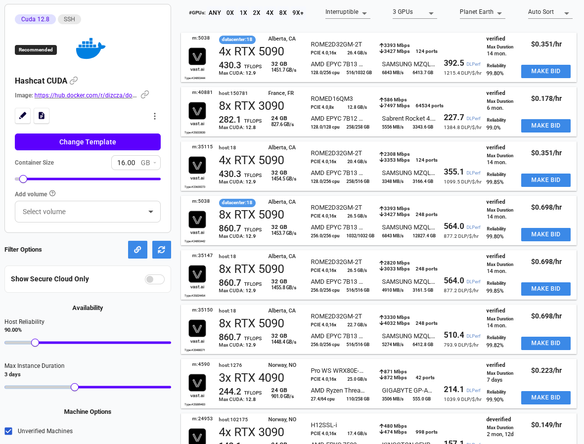Select the 0X GPU count filter

pyautogui.click(x=230, y=13)
